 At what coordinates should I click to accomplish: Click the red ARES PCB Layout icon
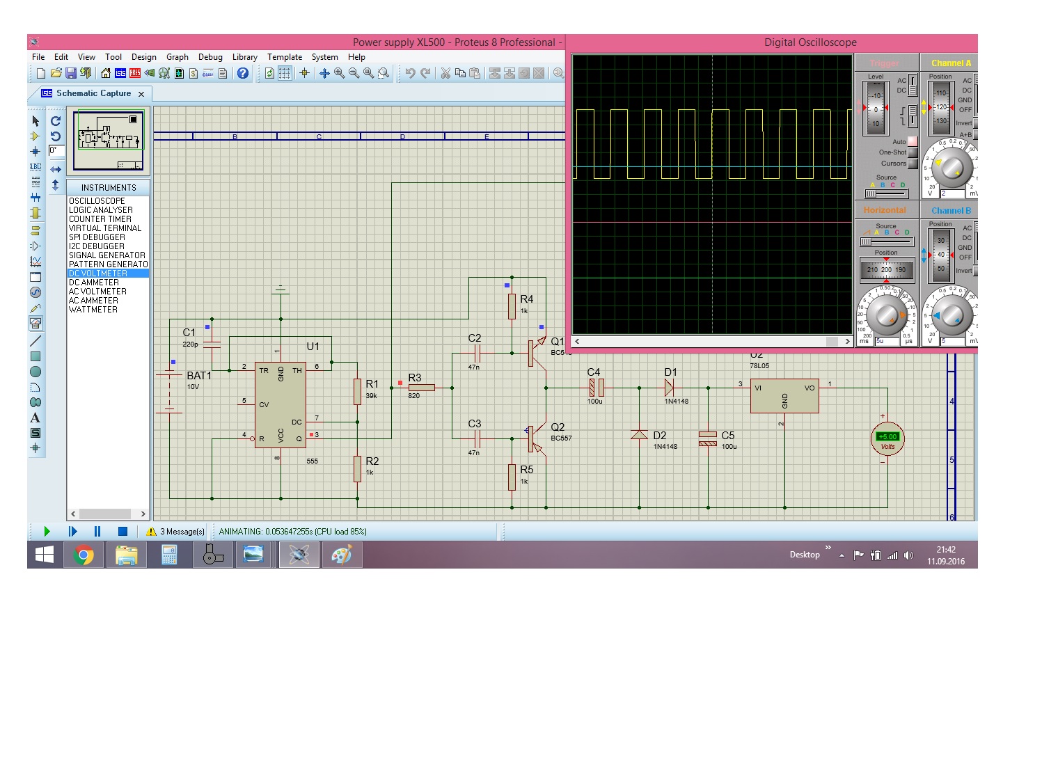coord(135,73)
